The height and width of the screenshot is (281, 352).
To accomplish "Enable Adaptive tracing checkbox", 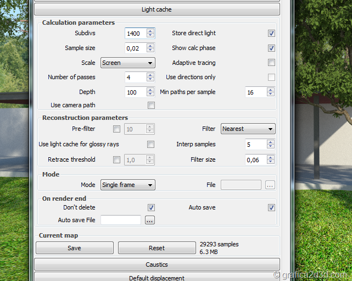I will 271,63.
